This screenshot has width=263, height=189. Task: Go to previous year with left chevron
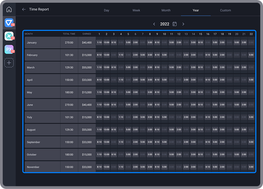click(x=154, y=24)
